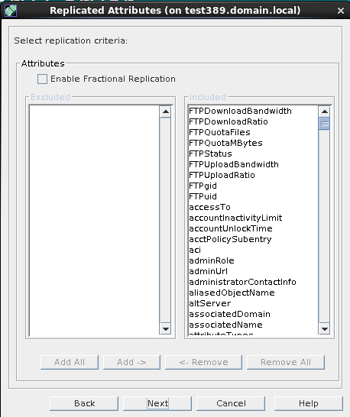Screen dimensions: 350x417
Task: Click down arrow of Included list scrollbar
Action: click(324, 329)
